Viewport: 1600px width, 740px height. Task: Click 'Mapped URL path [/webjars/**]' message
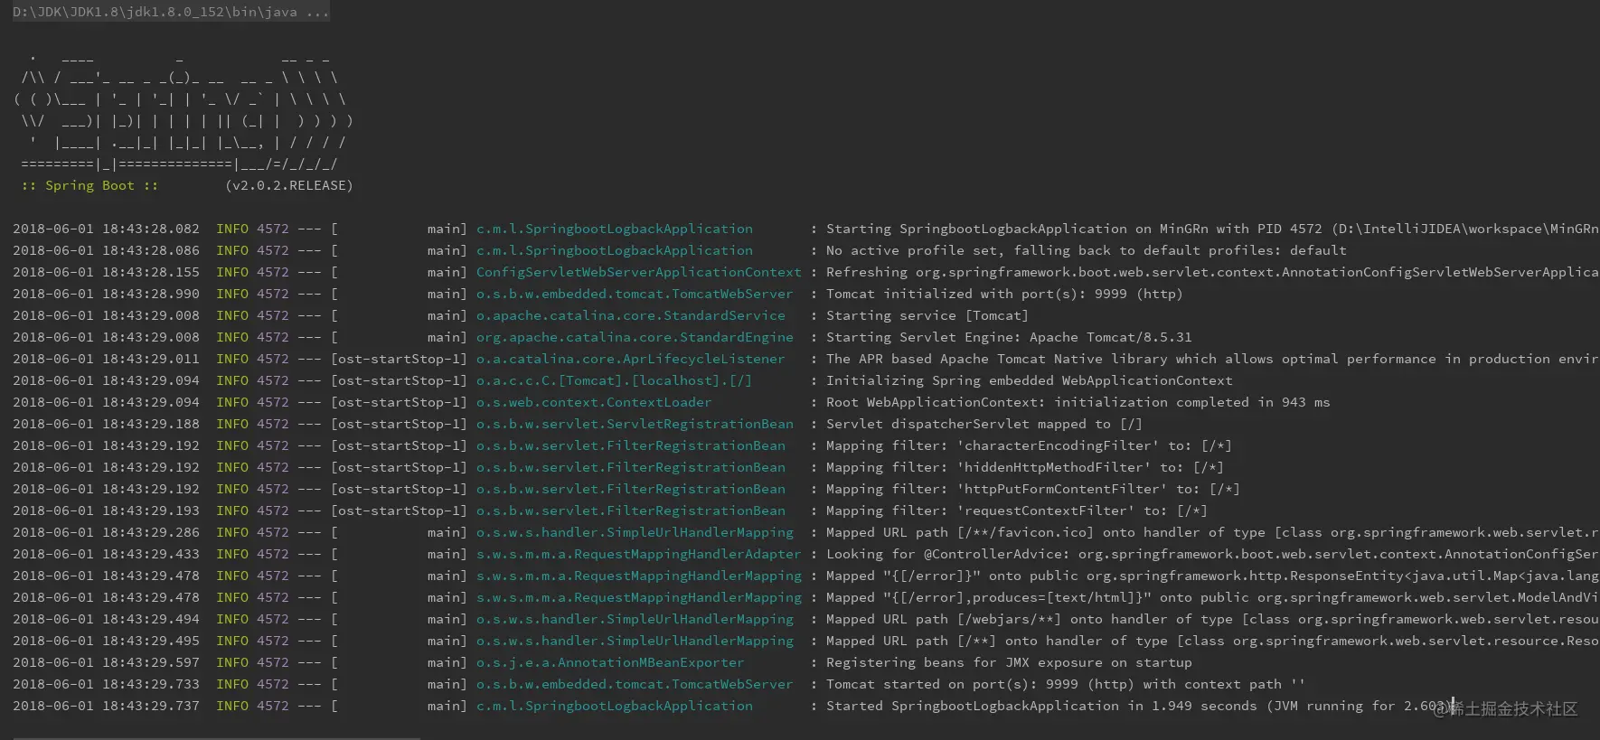[x=1212, y=619]
